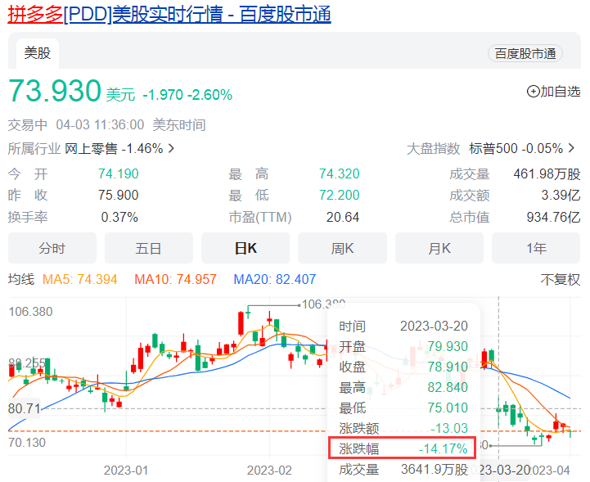Click the 80.71 crosshair price label
This screenshot has height=482, width=590.
24,408
